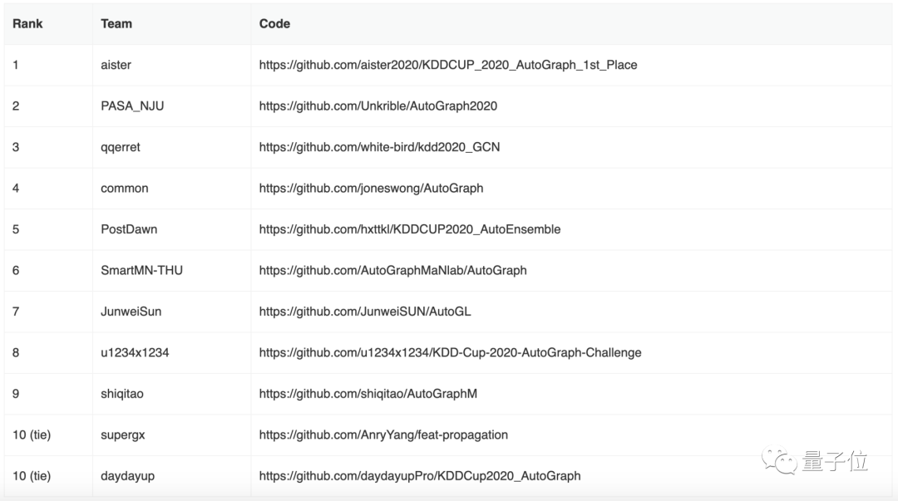Viewport: 898px width, 501px height.
Task: Open the AutoGraphMaNlab AutoGraph link
Action: point(392,270)
